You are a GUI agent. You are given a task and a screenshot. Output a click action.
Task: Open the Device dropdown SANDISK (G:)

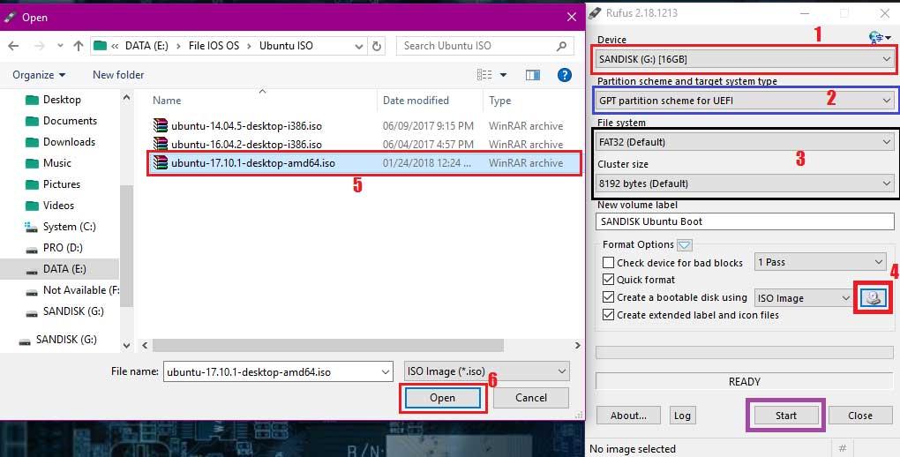tap(745, 59)
